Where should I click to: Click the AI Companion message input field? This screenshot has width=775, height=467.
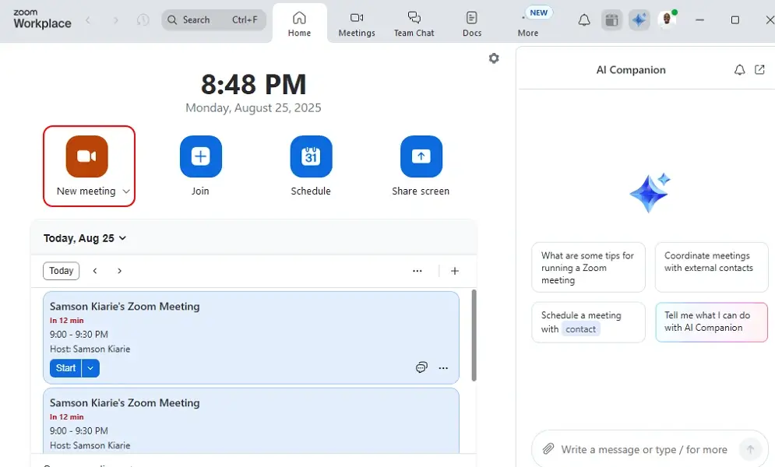coord(643,449)
